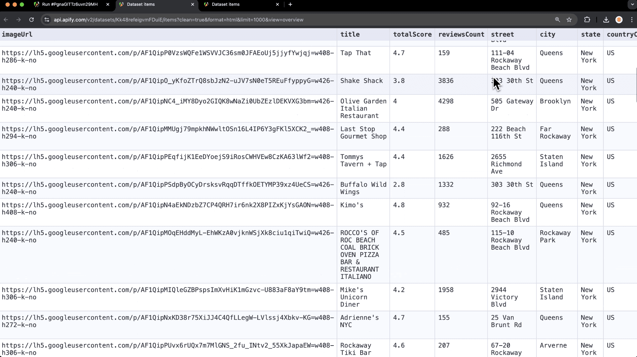Select the second Dataset items tab
The width and height of the screenshot is (637, 357).
tap(156, 4)
